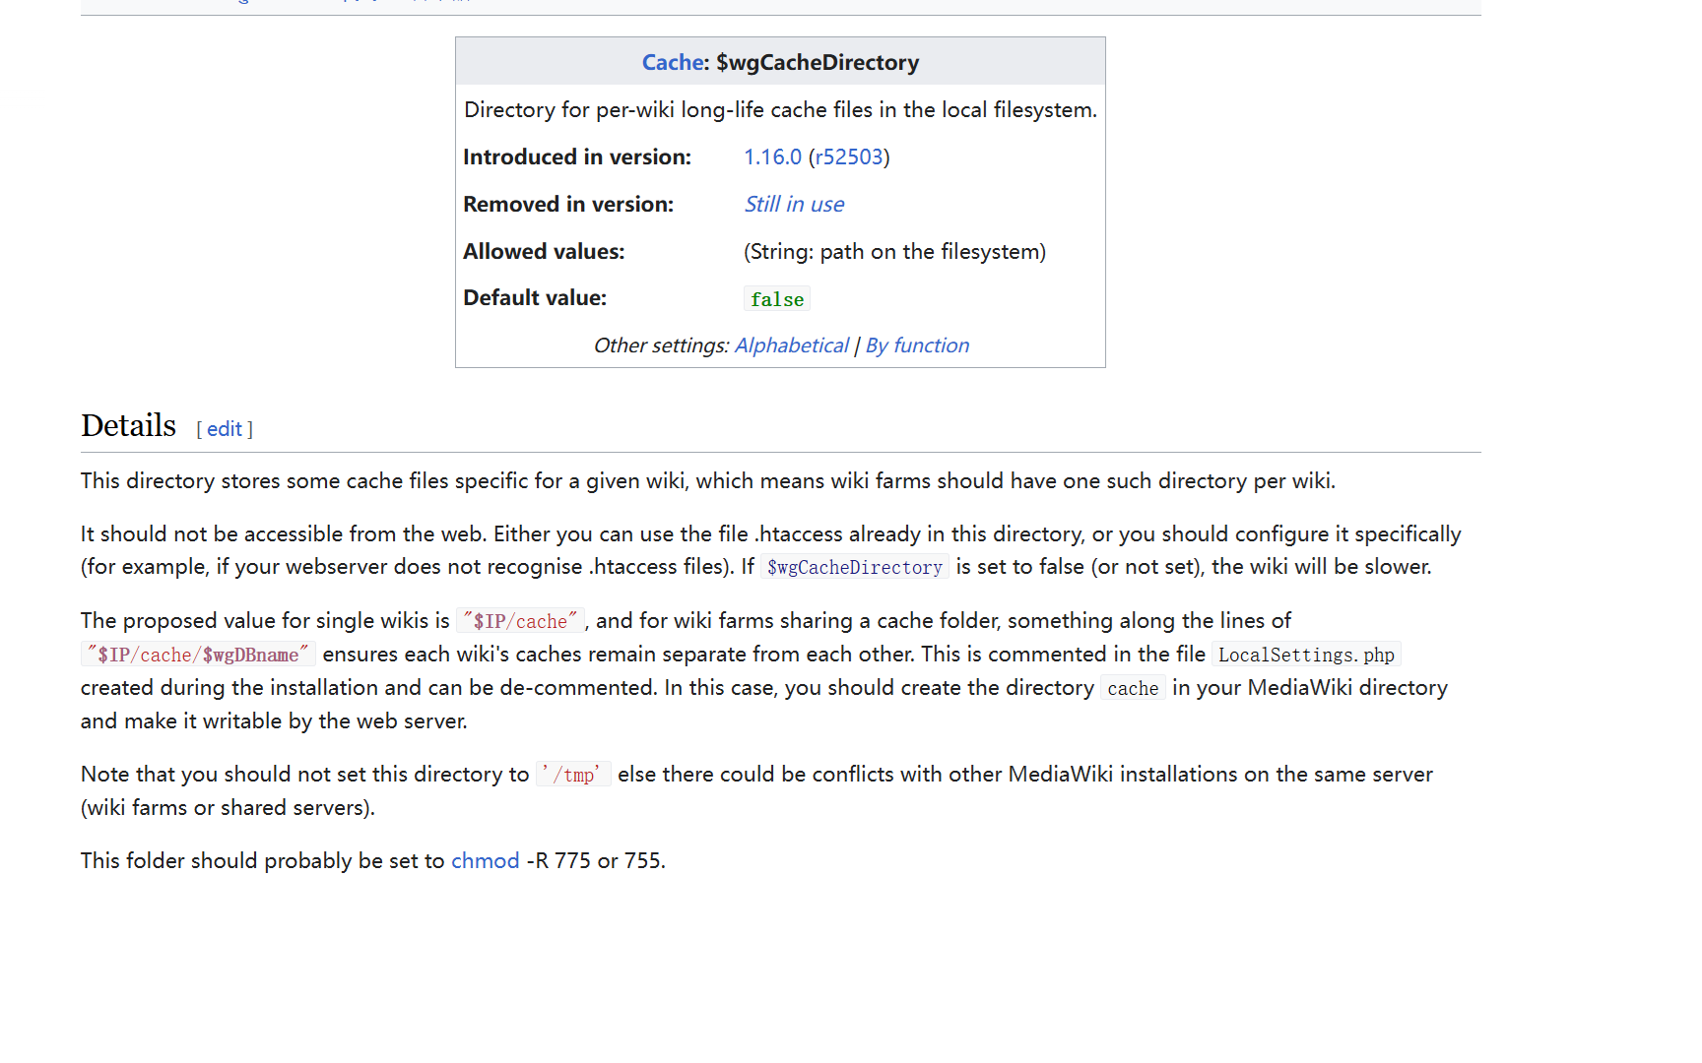Screen dimensions: 1702x1063
Task: Click the $wgCacheDirectory infobox title
Action: click(818, 62)
